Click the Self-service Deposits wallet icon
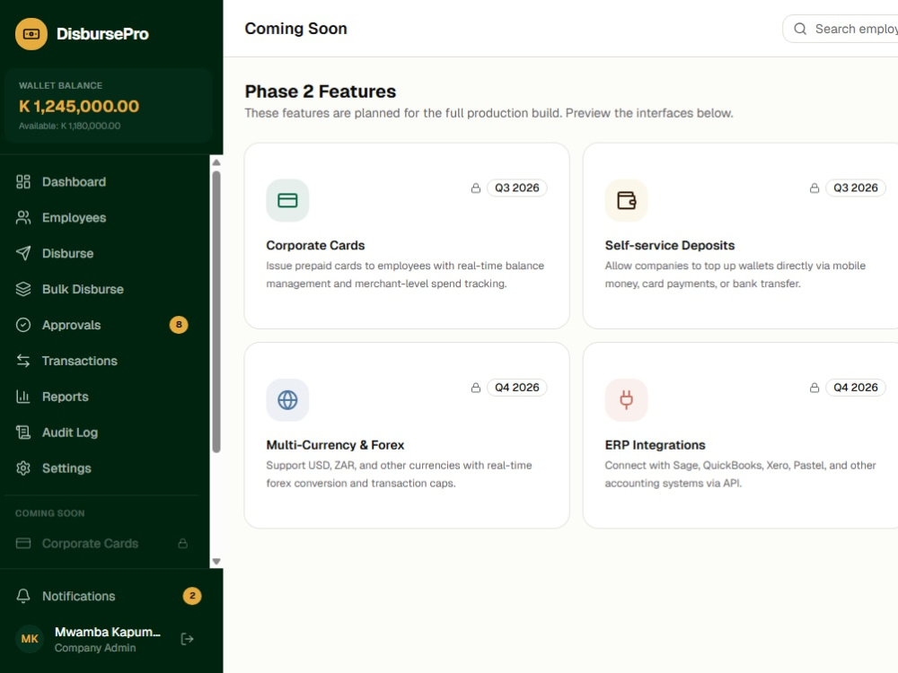Image resolution: width=898 pixels, height=673 pixels. point(626,200)
